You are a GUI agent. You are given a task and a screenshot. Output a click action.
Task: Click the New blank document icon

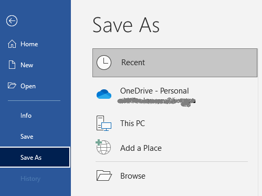click(12, 65)
